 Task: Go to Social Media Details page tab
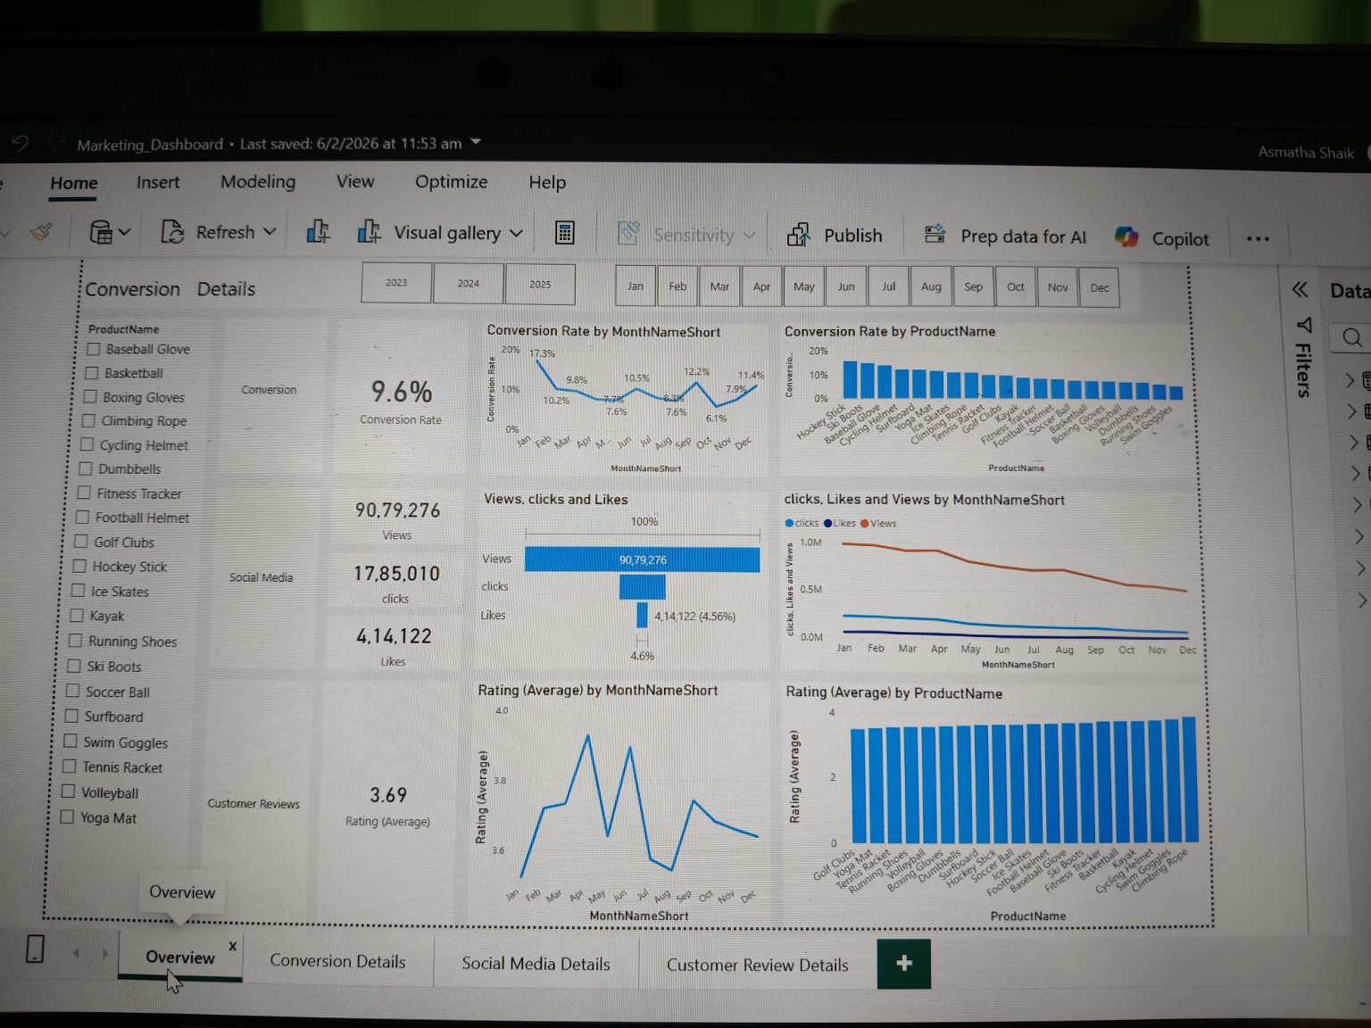point(536,964)
